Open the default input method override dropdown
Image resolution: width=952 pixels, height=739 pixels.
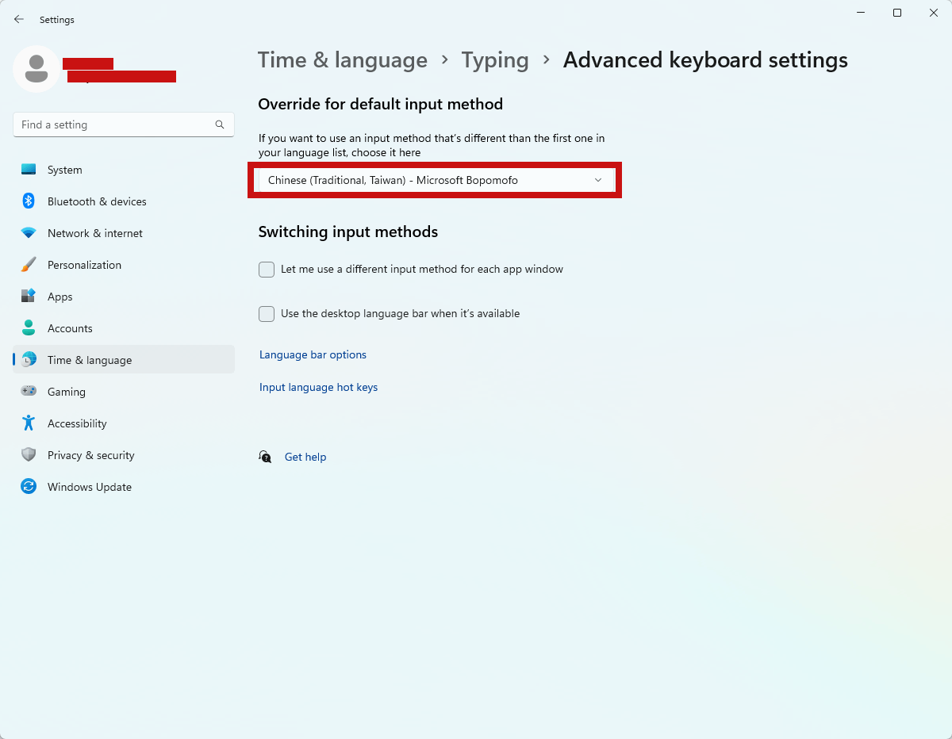[435, 180]
